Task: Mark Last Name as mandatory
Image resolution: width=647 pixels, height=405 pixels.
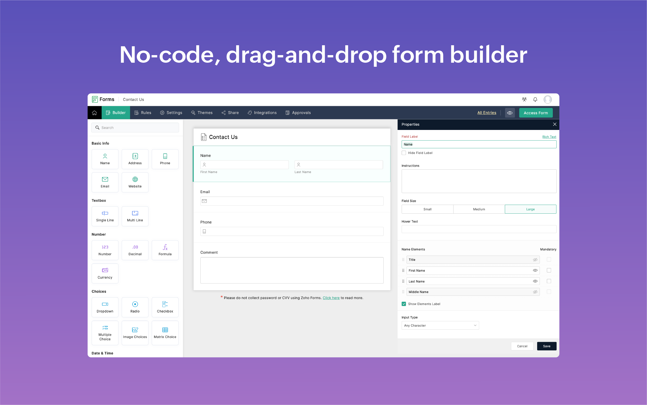Action: [549, 281]
